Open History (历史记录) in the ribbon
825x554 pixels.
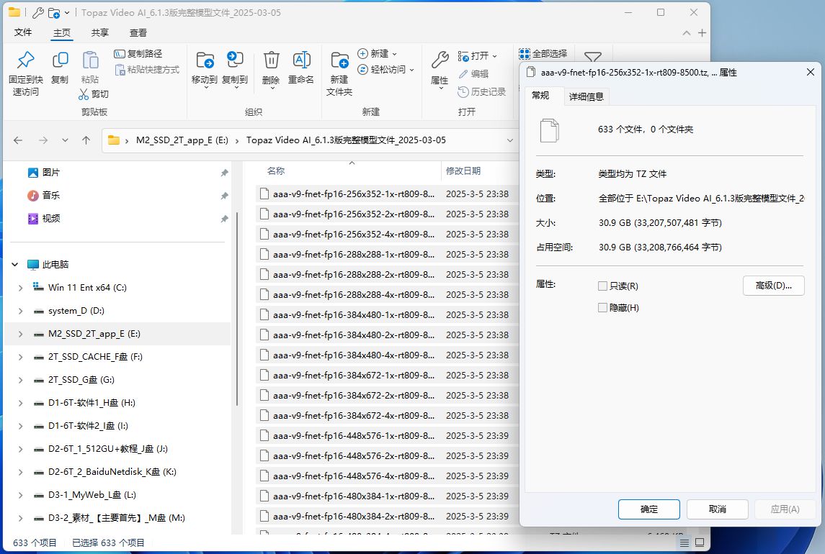(482, 92)
